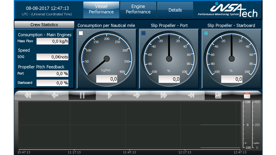This screenshot has height=155, width=276.
Task: Click the kg/Nm scale axis bar
Action: [256, 125]
